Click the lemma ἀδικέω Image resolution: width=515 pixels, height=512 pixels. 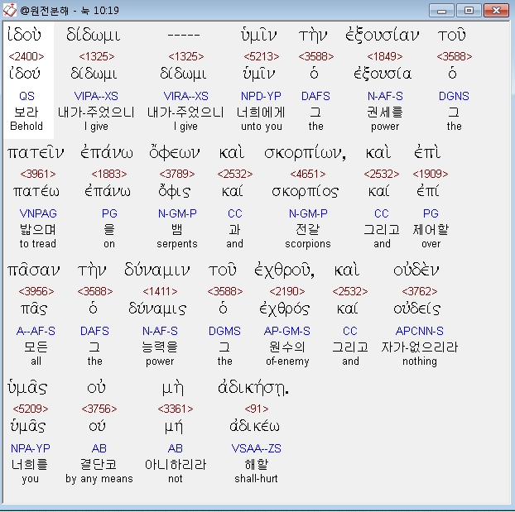[254, 426]
